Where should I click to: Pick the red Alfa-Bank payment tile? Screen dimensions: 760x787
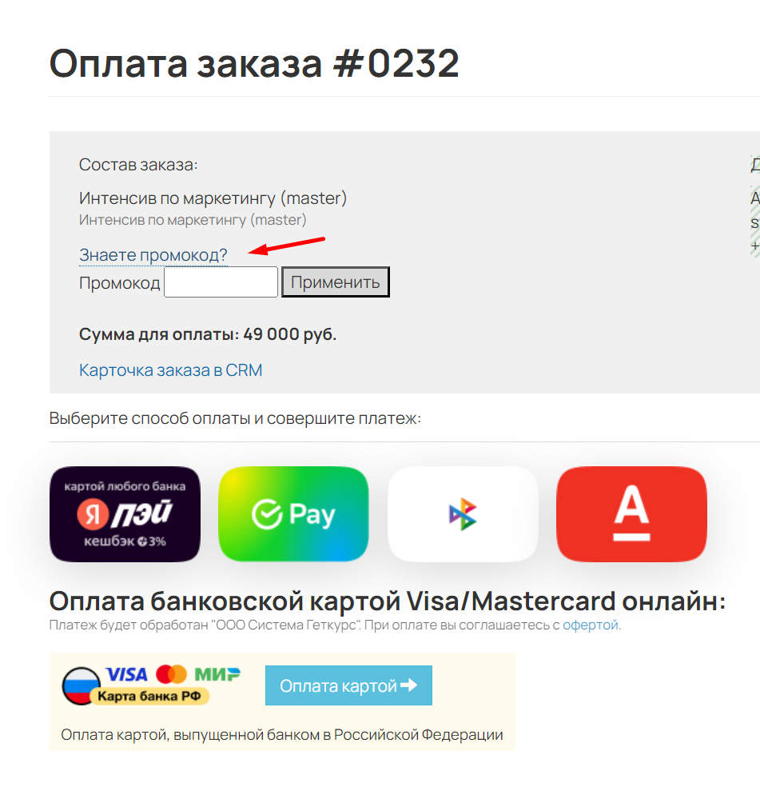[631, 514]
